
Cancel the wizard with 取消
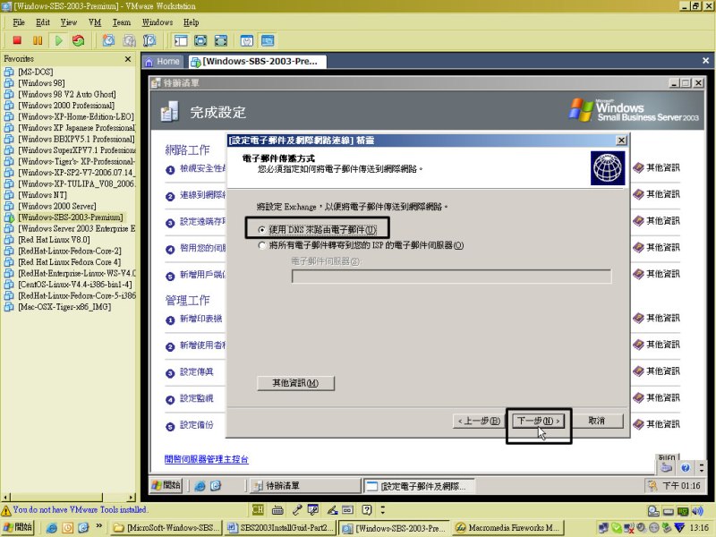point(596,421)
